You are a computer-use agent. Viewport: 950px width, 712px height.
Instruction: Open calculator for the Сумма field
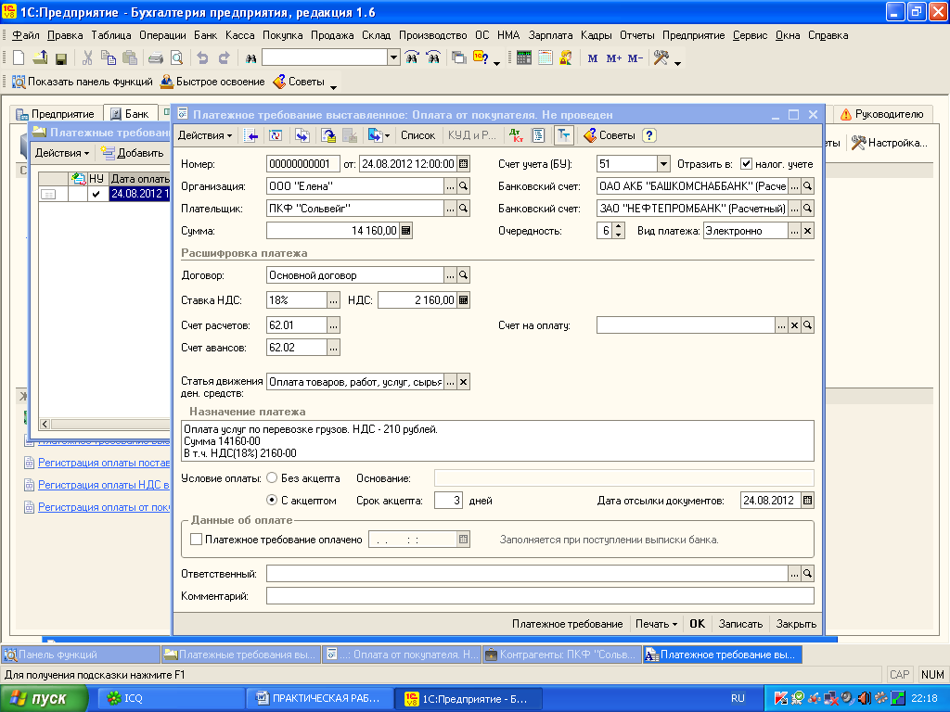406,231
